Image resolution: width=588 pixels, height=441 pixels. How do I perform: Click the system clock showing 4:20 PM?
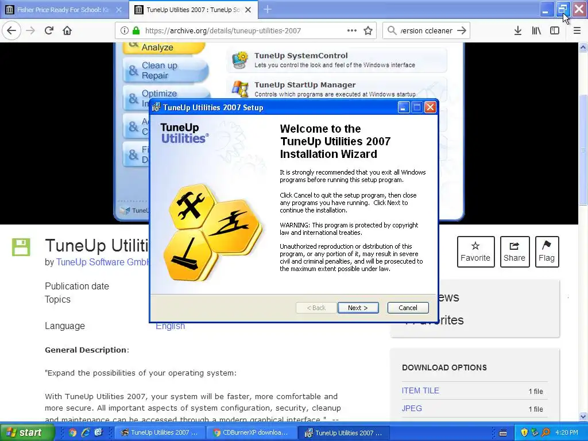[x=567, y=433]
